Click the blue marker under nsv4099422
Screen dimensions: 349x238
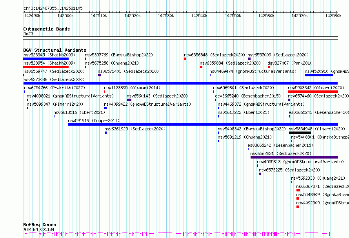105,108
